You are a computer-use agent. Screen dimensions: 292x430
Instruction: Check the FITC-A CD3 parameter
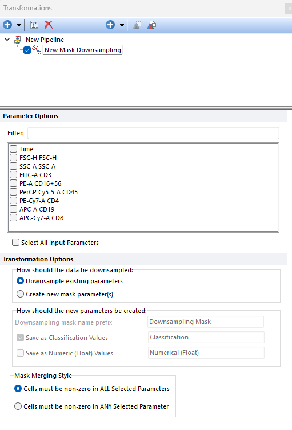tap(13, 175)
